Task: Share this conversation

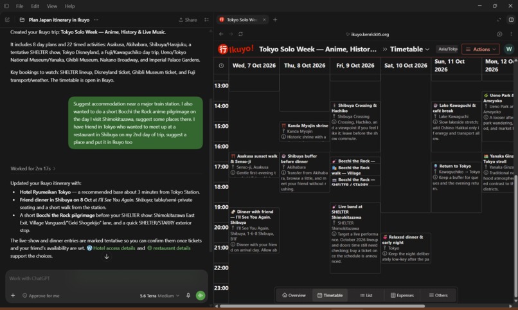Action: coord(188,20)
